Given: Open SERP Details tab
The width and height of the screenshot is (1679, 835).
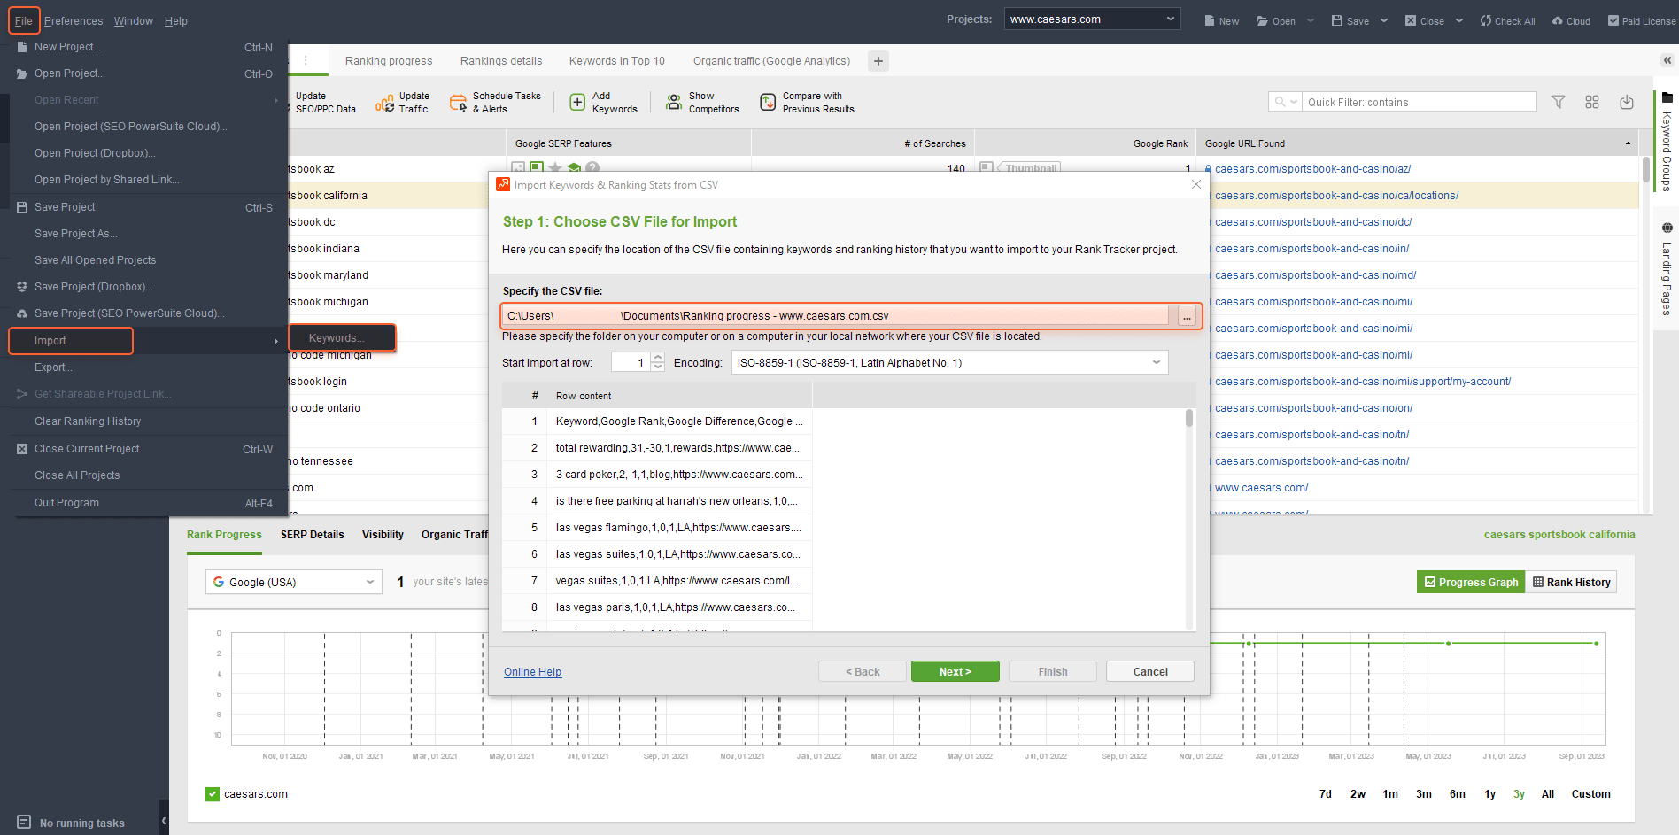Looking at the screenshot, I should pos(312,535).
